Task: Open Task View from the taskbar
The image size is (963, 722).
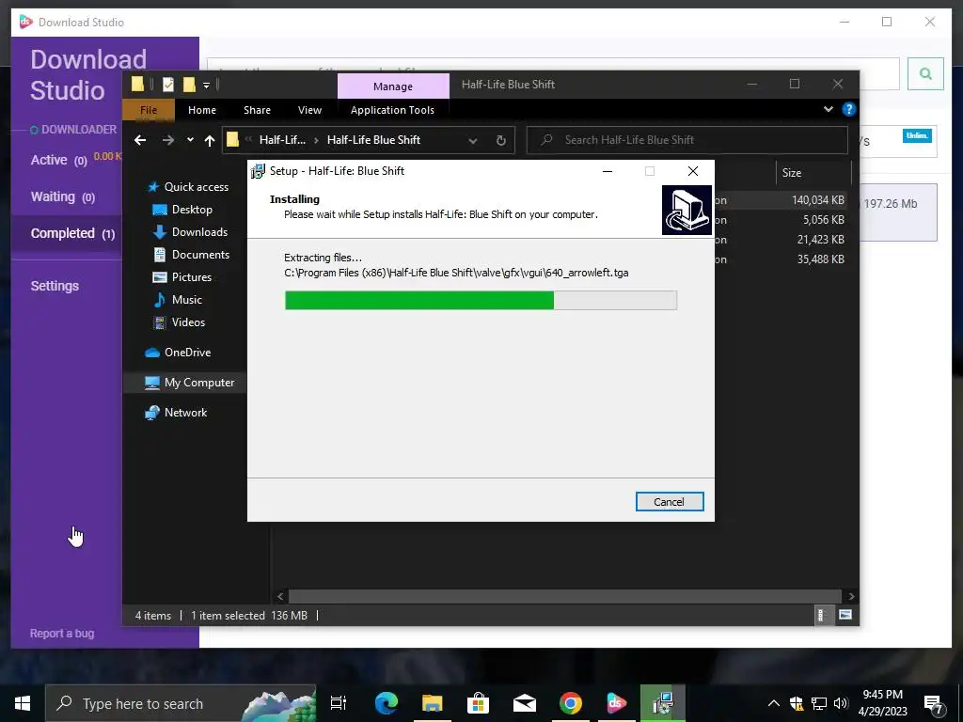Action: [339, 703]
